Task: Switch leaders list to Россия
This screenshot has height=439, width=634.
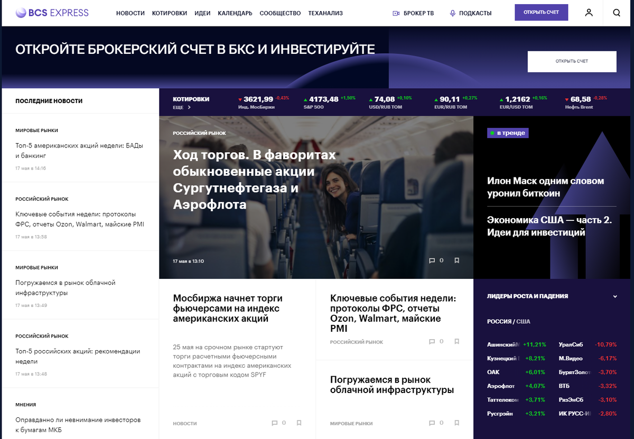Action: [x=499, y=321]
